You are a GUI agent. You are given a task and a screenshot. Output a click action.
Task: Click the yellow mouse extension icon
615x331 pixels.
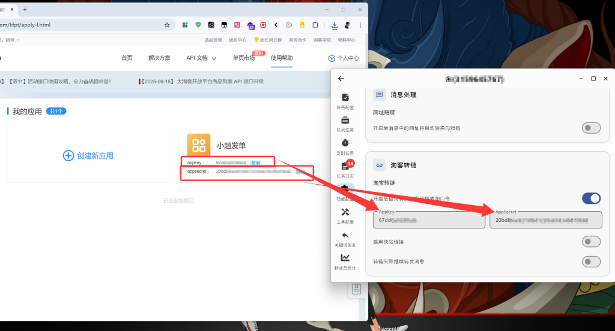click(302, 25)
